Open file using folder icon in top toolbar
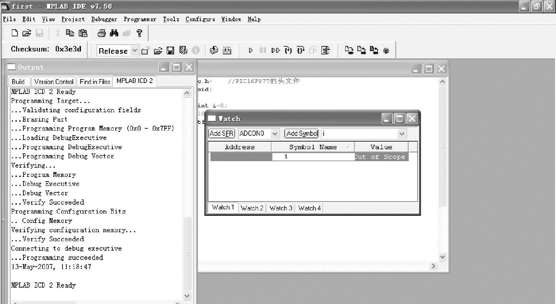Viewport: 556px width, 304px height. [x=27, y=33]
